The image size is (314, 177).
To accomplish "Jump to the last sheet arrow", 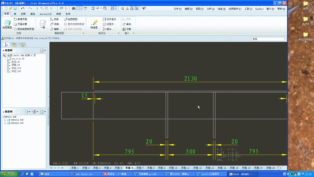I will pyautogui.click(x=62, y=168).
